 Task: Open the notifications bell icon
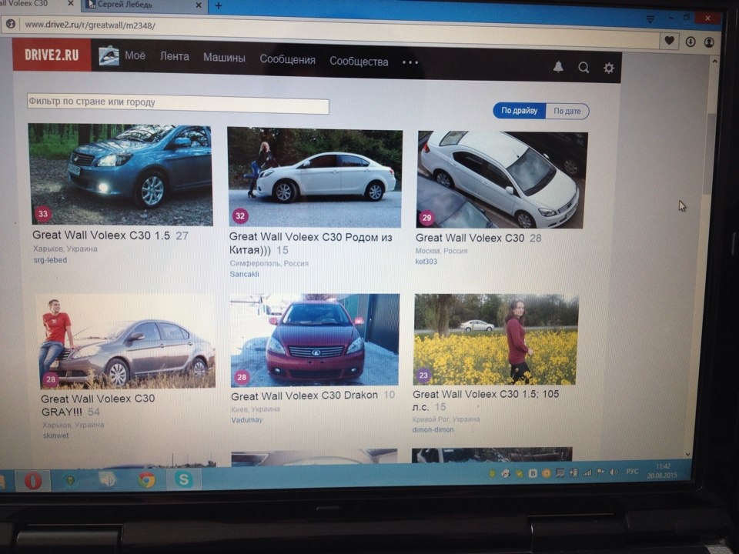point(558,67)
